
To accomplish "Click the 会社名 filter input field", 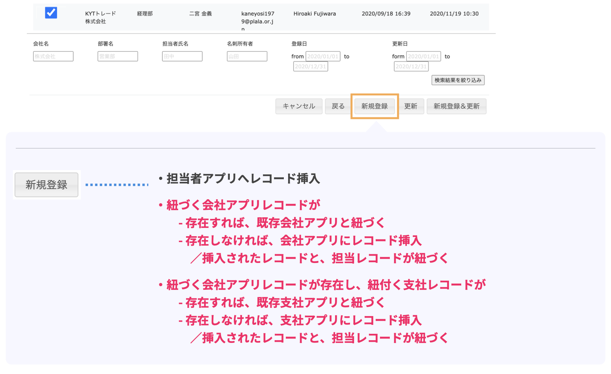I will click(x=53, y=56).
